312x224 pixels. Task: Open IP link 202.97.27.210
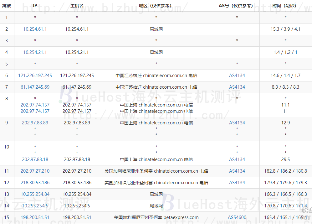35,171
